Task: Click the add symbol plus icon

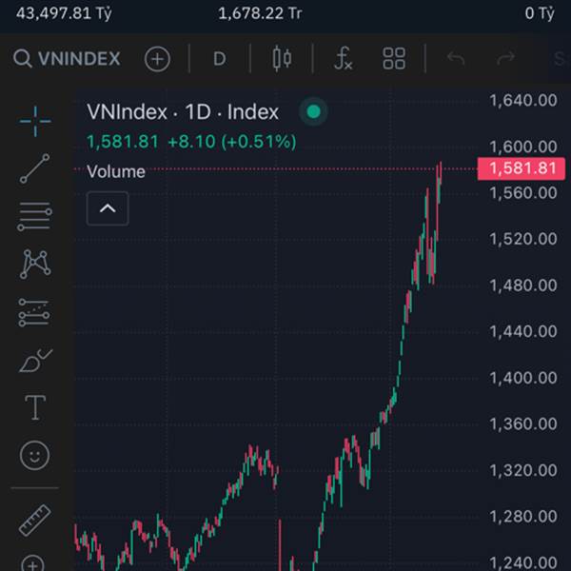Action: click(157, 59)
